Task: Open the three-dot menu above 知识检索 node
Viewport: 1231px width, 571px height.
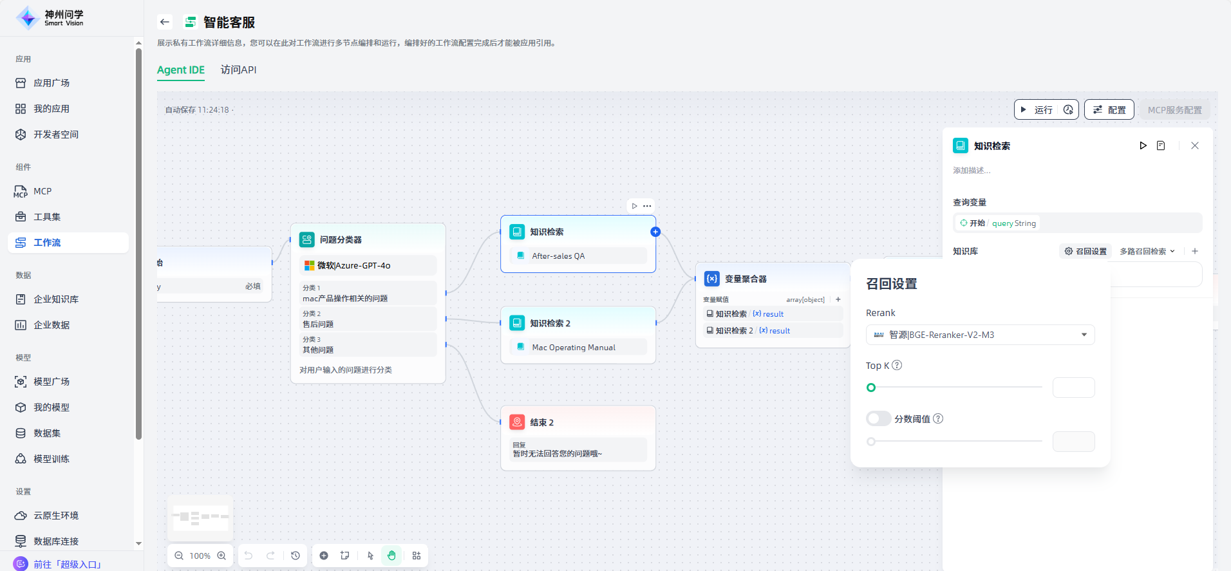Action: (647, 206)
